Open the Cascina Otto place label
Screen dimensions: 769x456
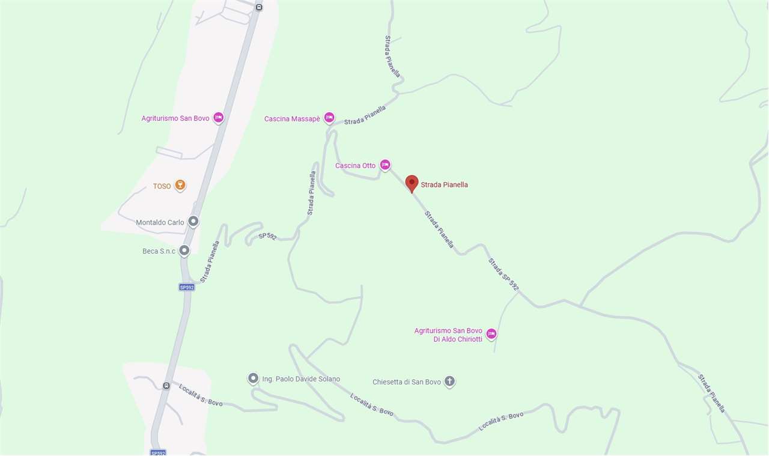pos(356,166)
